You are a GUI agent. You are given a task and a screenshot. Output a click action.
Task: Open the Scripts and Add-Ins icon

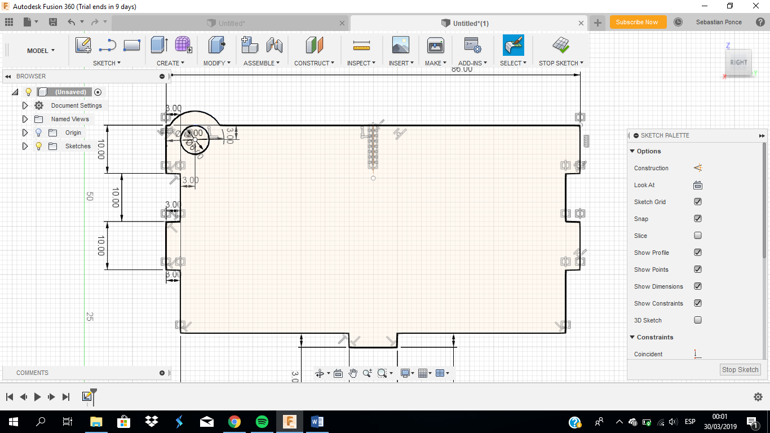[472, 45]
